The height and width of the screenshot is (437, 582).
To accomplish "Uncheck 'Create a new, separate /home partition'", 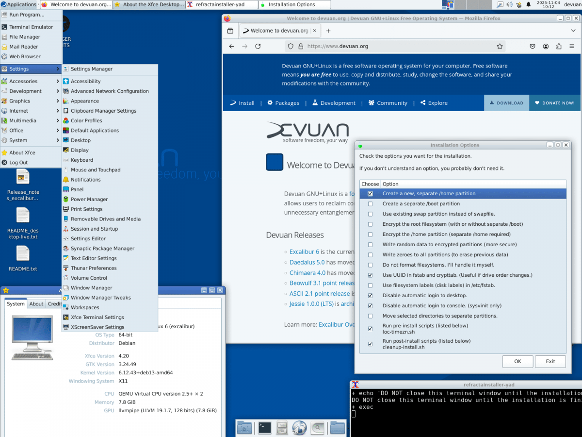I will (x=370, y=193).
